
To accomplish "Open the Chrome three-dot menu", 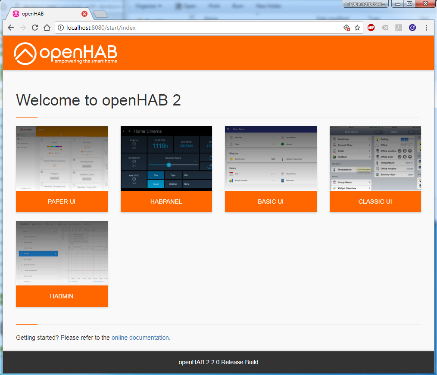I will click(x=426, y=28).
